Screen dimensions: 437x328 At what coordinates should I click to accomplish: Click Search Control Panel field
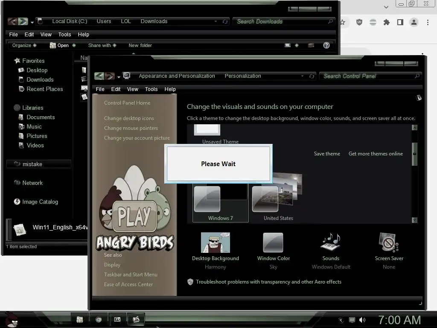[x=370, y=76]
